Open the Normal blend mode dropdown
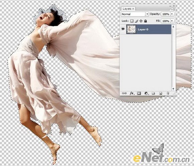Viewport: 194px width, 166px height. [135, 14]
